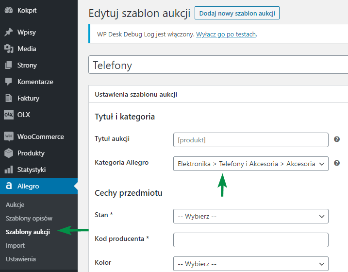Click the Produkty box icon
The image size is (348, 272).
pos(9,153)
